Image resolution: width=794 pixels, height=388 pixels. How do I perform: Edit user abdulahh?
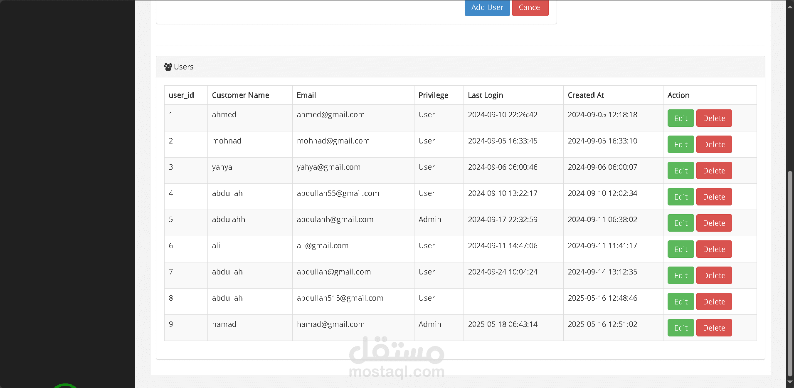pyautogui.click(x=681, y=223)
